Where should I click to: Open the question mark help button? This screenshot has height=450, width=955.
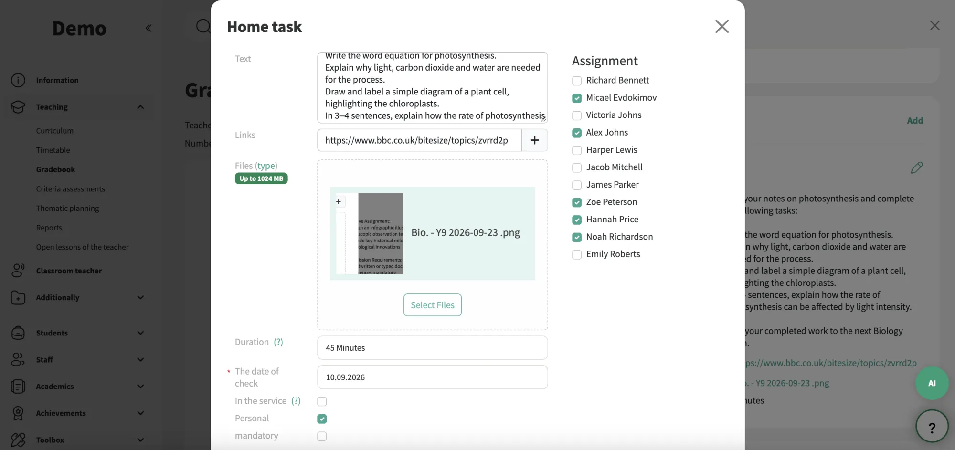[x=932, y=427]
